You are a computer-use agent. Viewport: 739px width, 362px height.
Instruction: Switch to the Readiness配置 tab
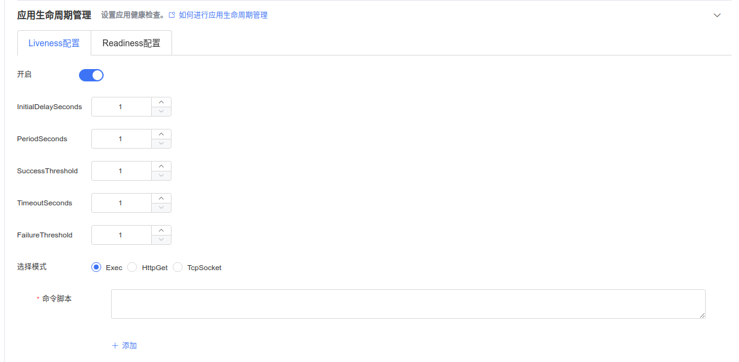pos(131,43)
